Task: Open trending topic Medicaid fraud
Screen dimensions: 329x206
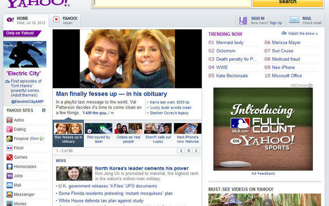Action: click(286, 59)
